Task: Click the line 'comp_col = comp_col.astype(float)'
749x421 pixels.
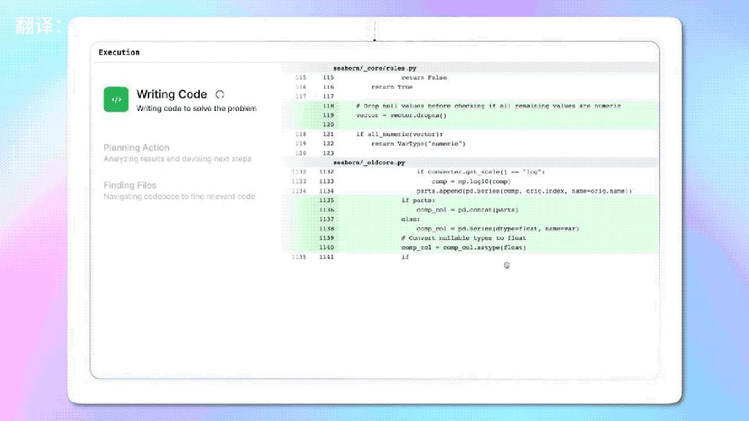Action: (463, 247)
